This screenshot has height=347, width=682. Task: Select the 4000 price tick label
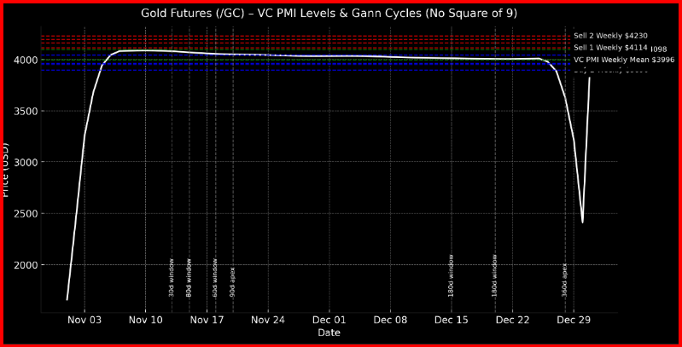pyautogui.click(x=23, y=60)
